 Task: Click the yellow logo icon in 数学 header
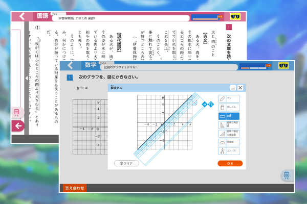(x=283, y=66)
